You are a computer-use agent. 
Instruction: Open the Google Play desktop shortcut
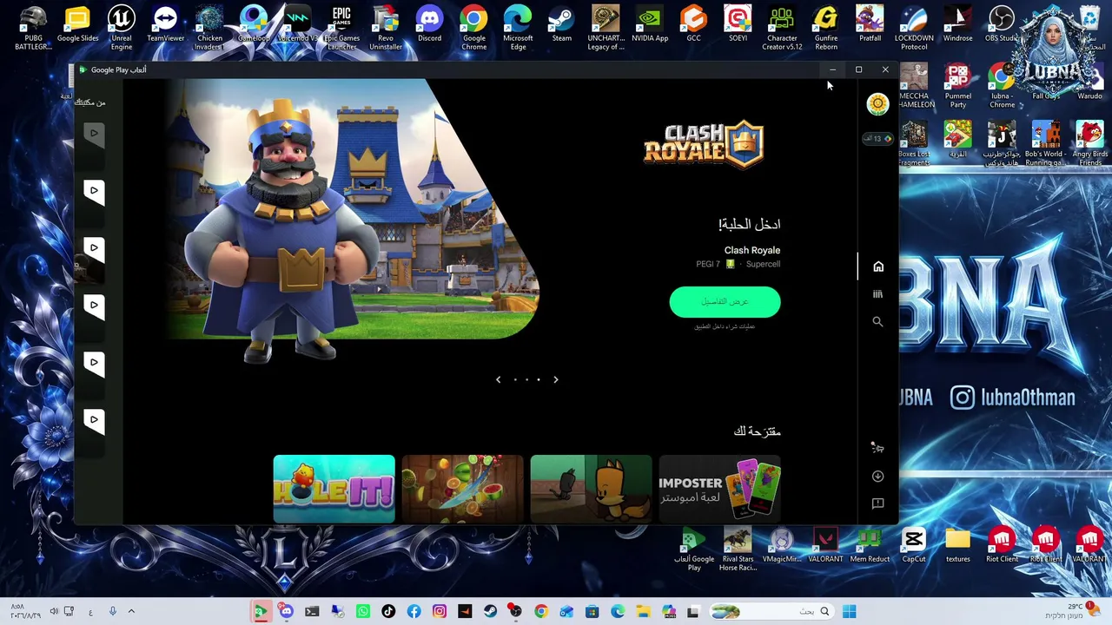coord(693,549)
